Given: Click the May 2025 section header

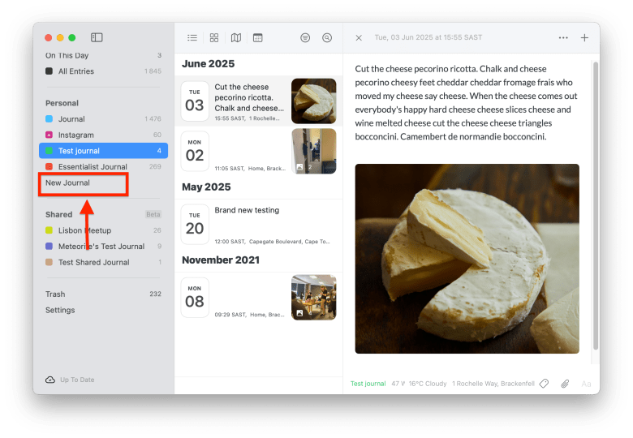Looking at the screenshot, I should click(x=206, y=187).
